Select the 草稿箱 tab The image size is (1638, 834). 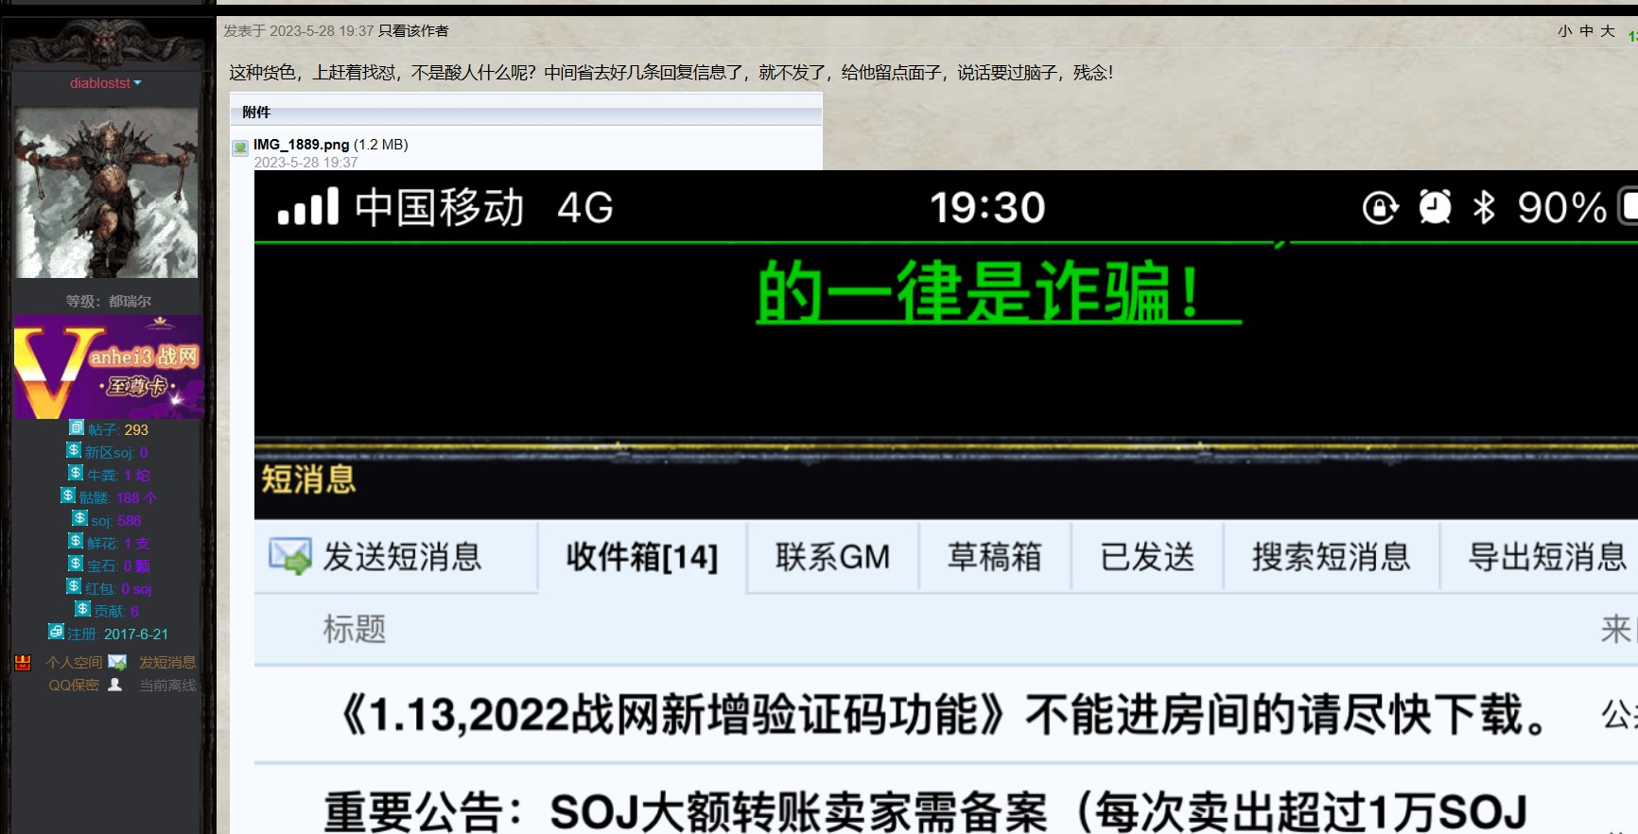(x=994, y=557)
